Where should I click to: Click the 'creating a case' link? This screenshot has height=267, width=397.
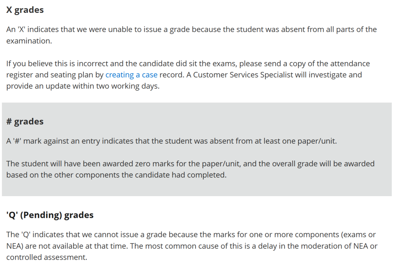131,75
